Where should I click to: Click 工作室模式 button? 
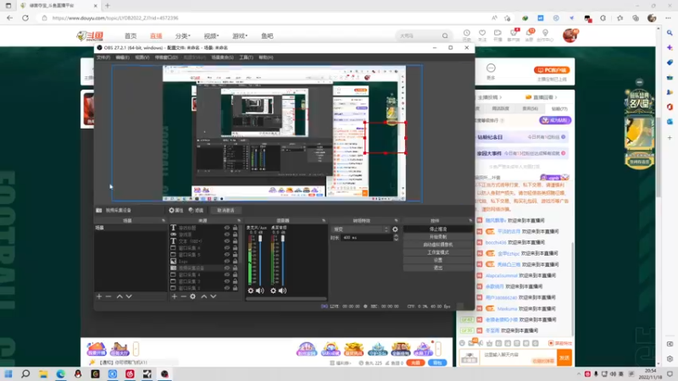[x=438, y=252]
